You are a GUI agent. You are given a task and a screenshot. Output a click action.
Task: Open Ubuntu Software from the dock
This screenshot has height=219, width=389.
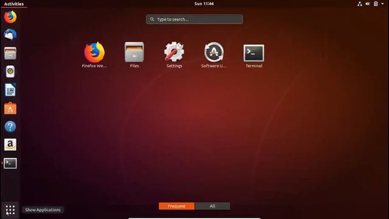click(x=10, y=108)
